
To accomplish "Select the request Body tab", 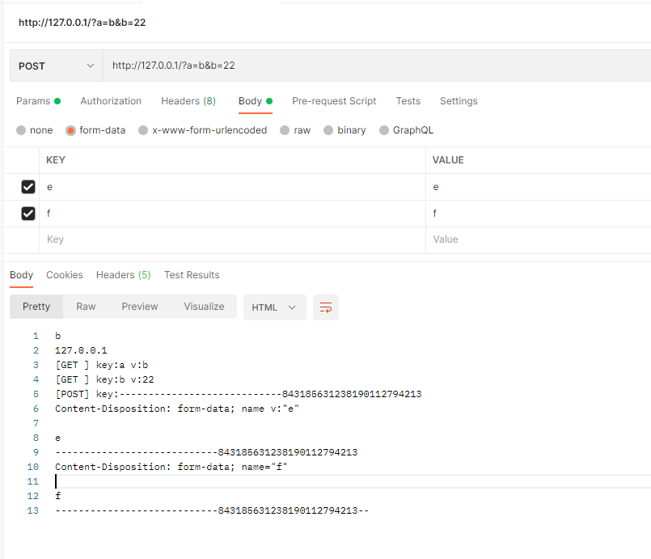I will coord(256,101).
